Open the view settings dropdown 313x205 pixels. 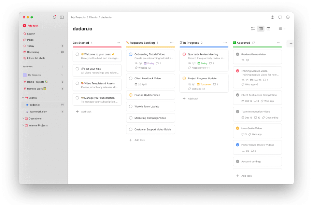[x=282, y=29]
